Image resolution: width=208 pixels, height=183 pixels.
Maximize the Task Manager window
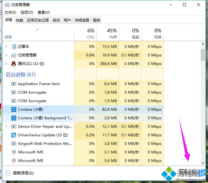(184, 5)
